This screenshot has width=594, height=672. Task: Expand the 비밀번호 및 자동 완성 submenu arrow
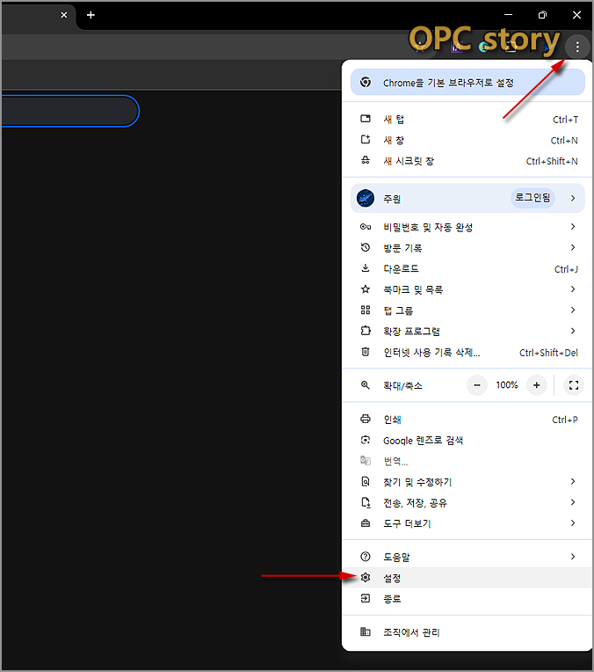click(573, 227)
